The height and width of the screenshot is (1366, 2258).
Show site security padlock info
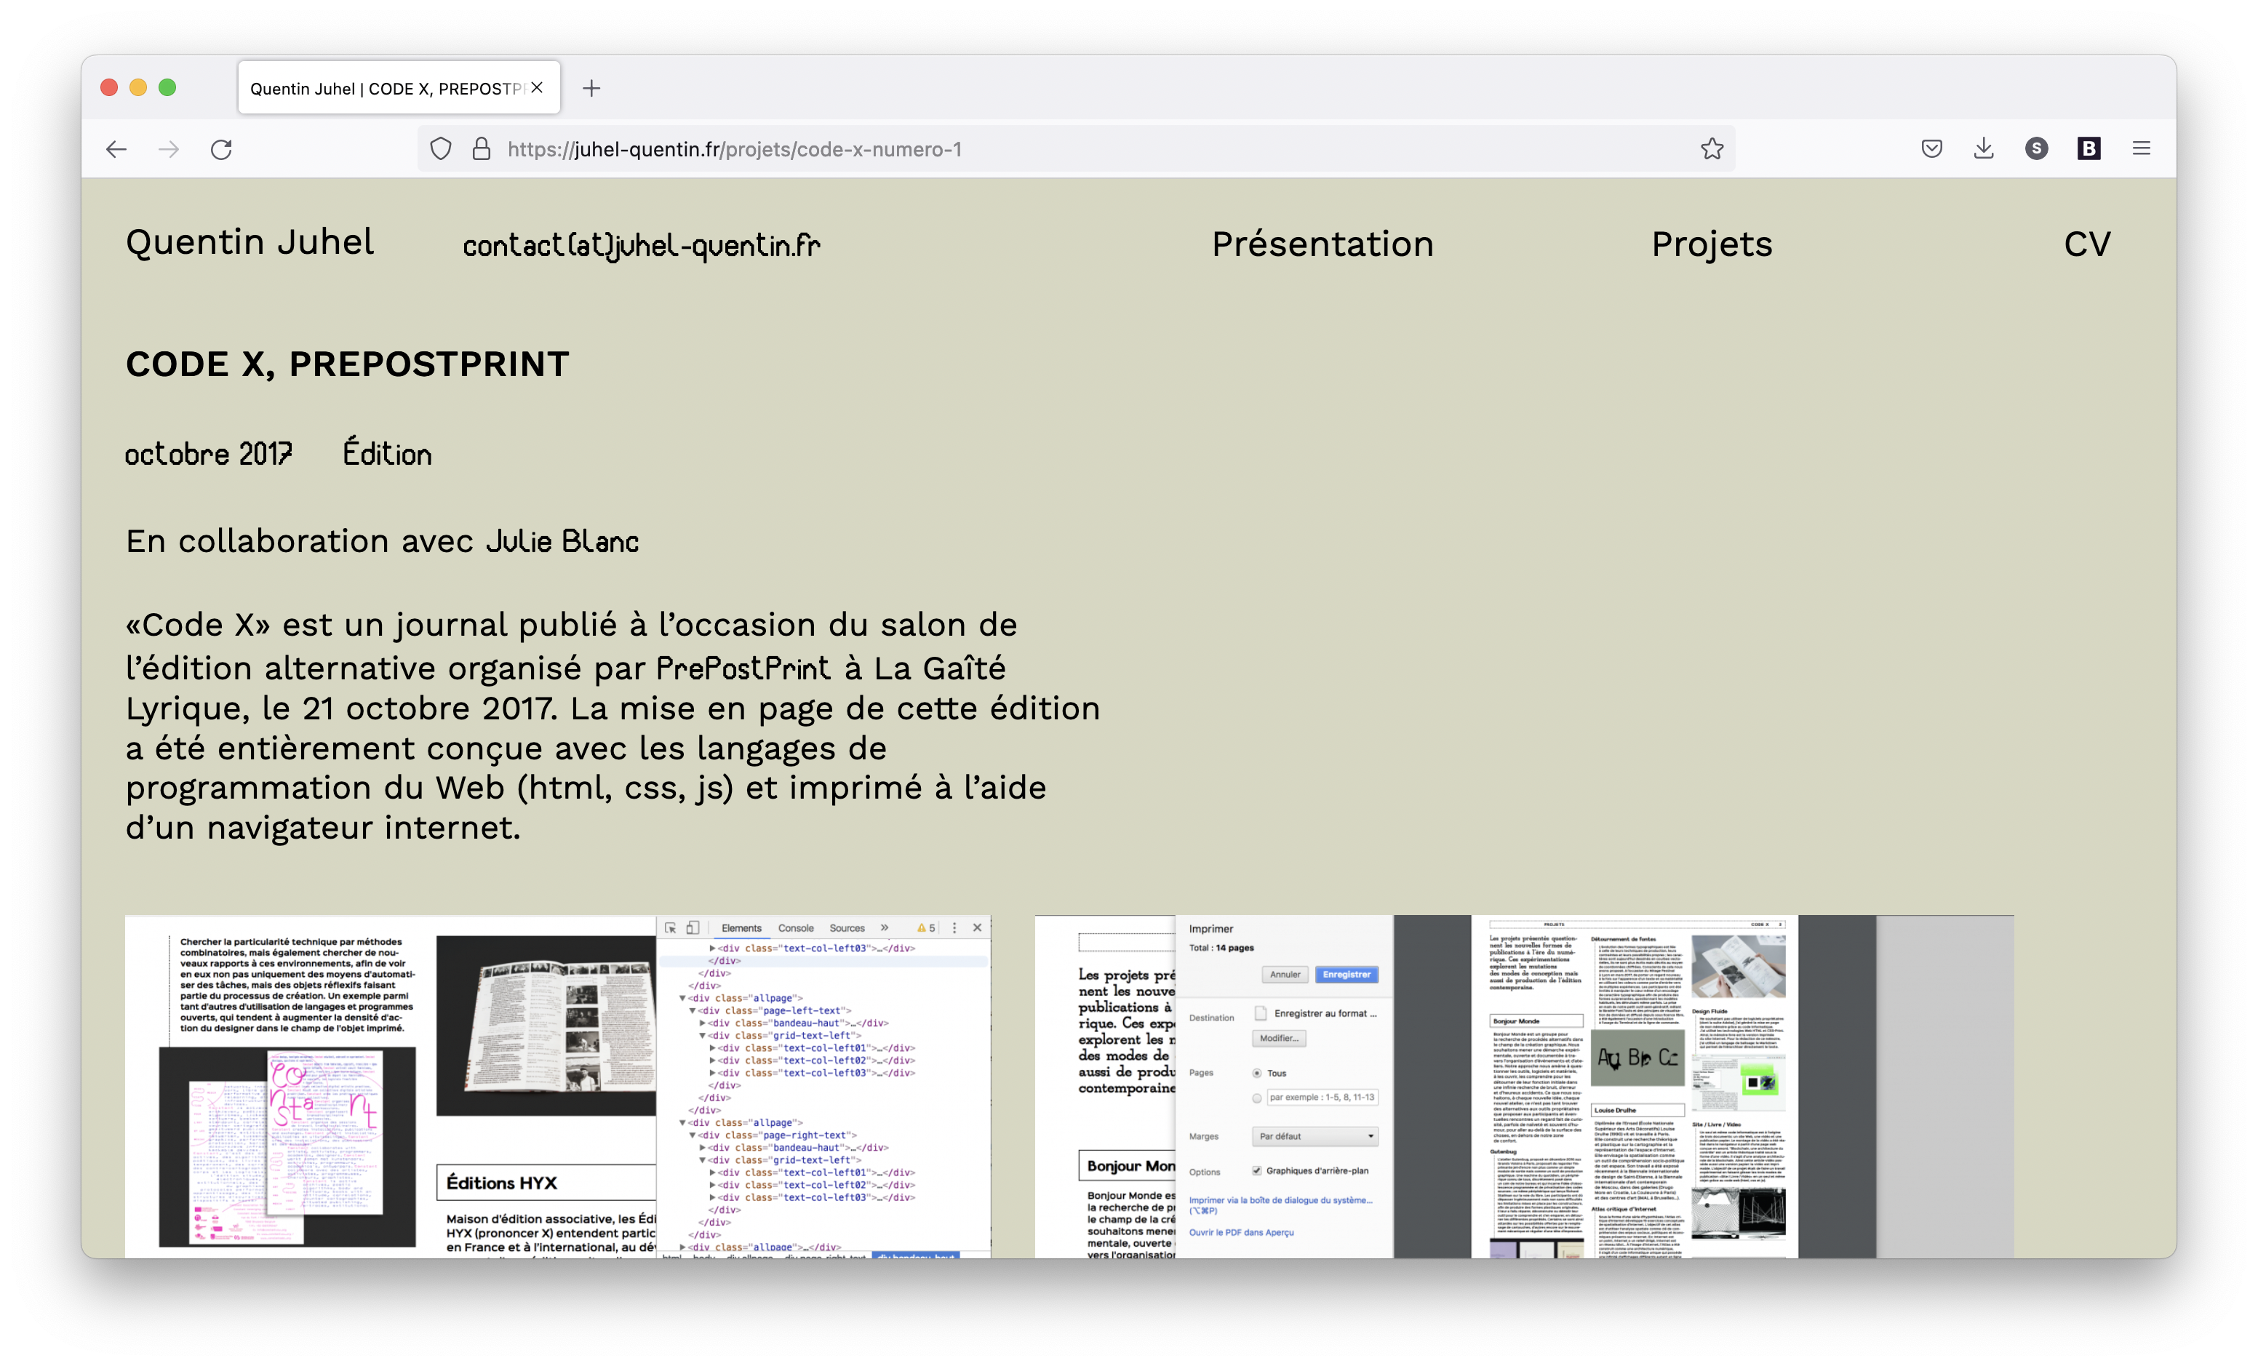point(481,149)
